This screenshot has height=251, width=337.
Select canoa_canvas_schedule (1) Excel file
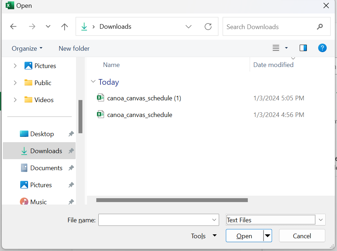point(144,98)
